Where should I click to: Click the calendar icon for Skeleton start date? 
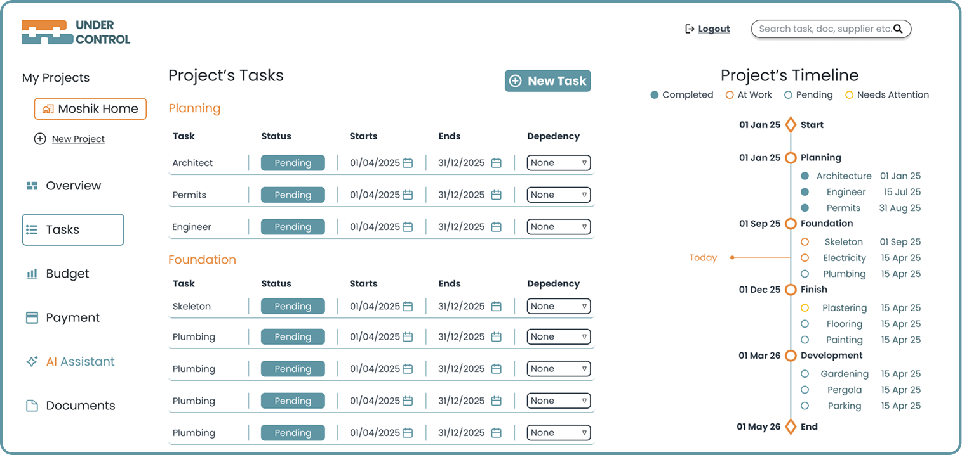[x=408, y=307]
